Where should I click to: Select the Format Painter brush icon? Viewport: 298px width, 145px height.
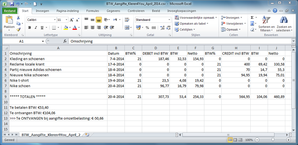[18, 29]
